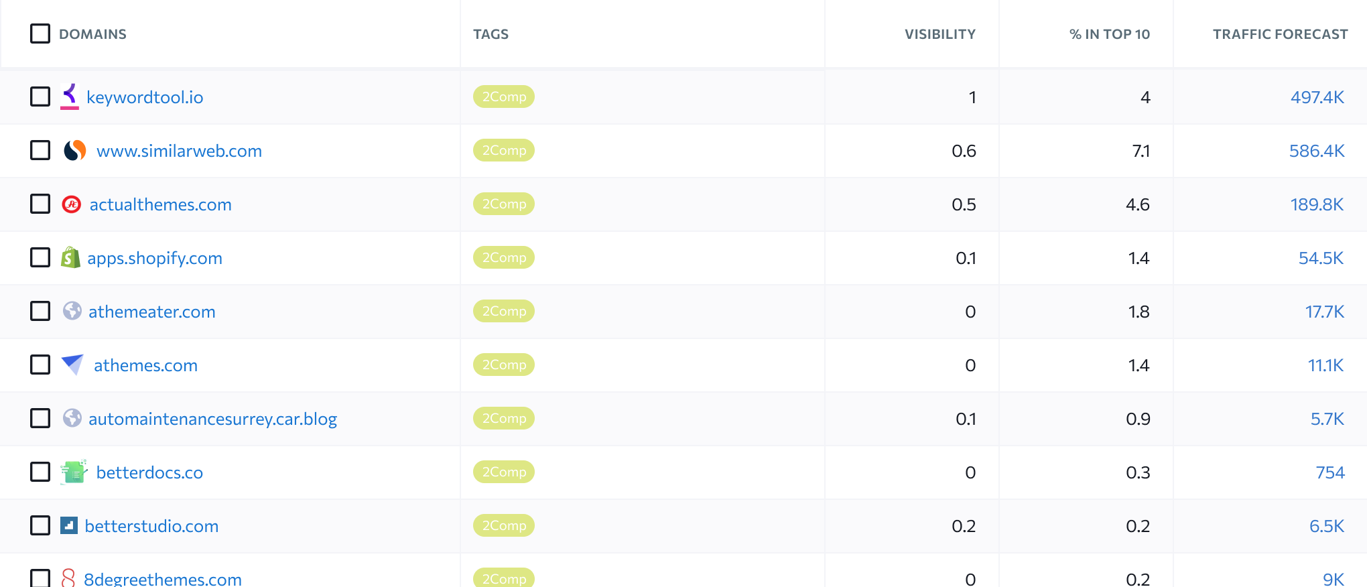Open the 11.1K traffic forecast value
This screenshot has width=1367, height=587.
pos(1326,365)
